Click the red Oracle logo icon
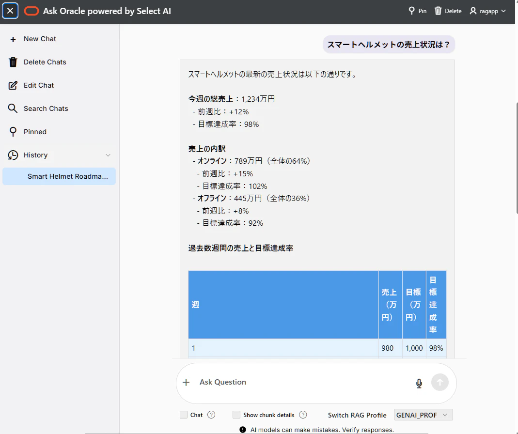 (x=31, y=11)
